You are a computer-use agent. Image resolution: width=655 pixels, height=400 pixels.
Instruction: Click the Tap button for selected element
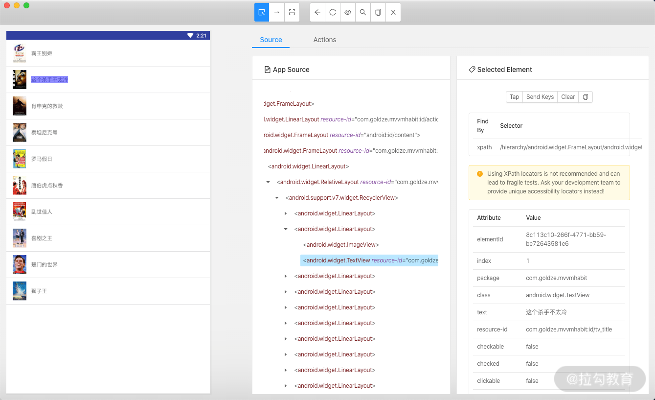pos(514,97)
